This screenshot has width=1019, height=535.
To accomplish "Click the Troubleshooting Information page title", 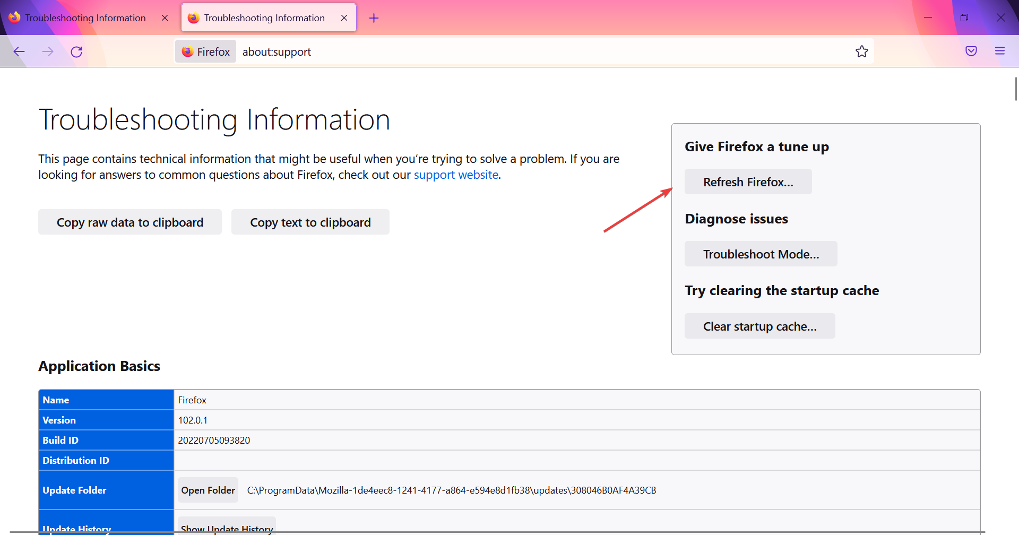I will pos(214,119).
